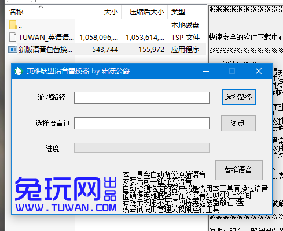Click the compressed size 155,972

pyautogui.click(x=152, y=50)
